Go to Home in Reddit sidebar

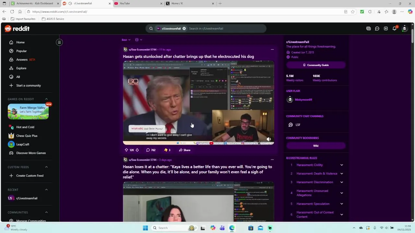pos(20,42)
